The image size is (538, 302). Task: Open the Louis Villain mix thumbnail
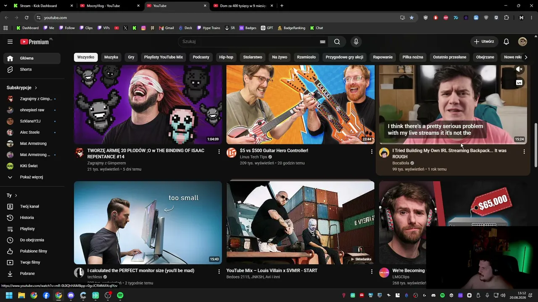[301, 223]
